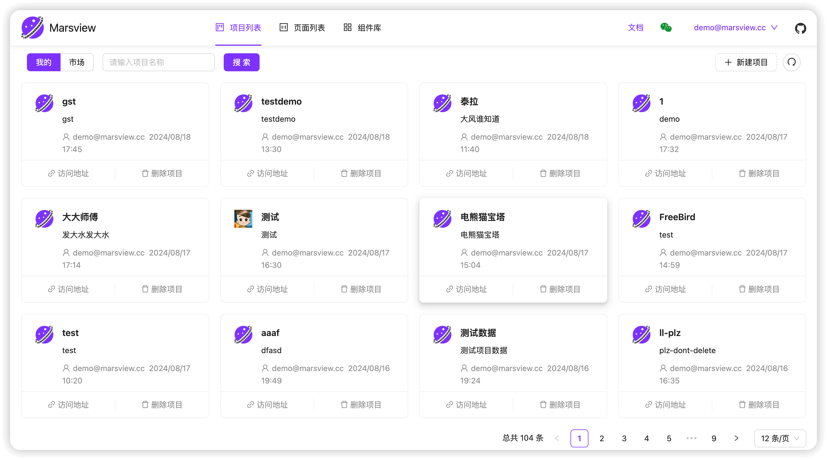Screen dimensions: 827x460
Task: Click 访问地址 on the FreeBird card
Action: click(666, 289)
